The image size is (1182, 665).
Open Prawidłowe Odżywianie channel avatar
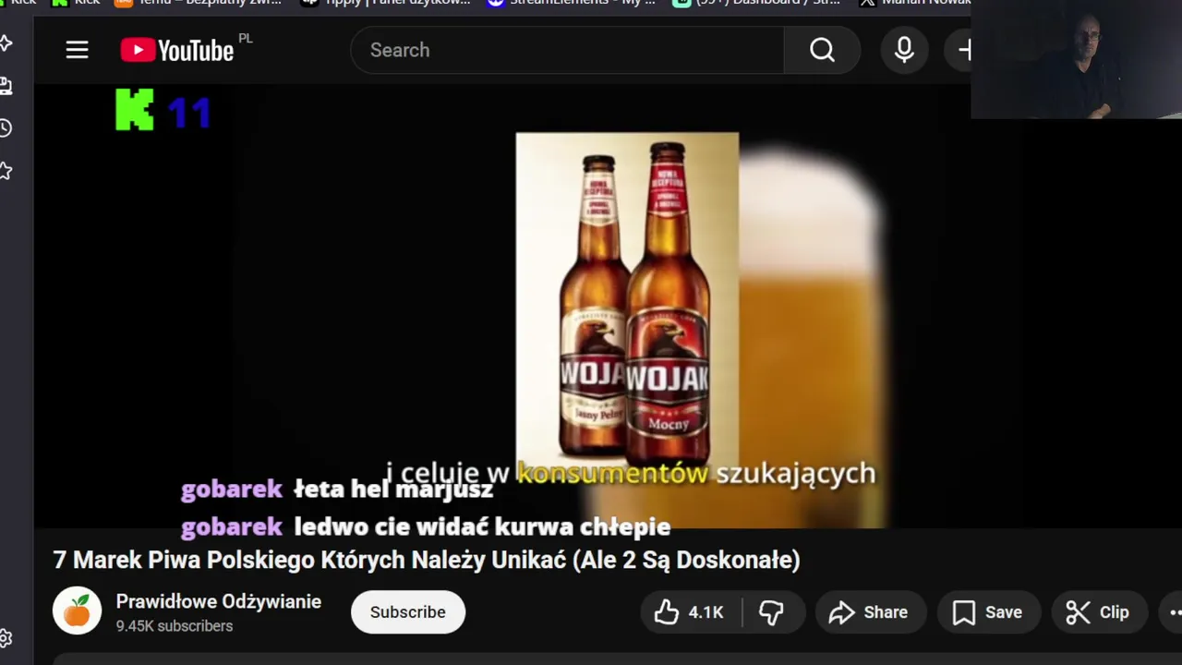coord(77,611)
